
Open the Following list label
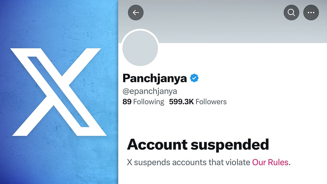pos(149,102)
